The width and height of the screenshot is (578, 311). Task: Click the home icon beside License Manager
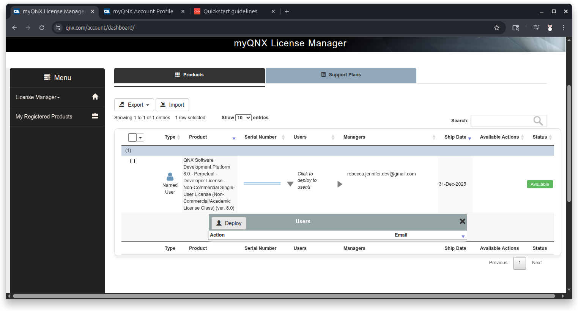click(x=95, y=97)
